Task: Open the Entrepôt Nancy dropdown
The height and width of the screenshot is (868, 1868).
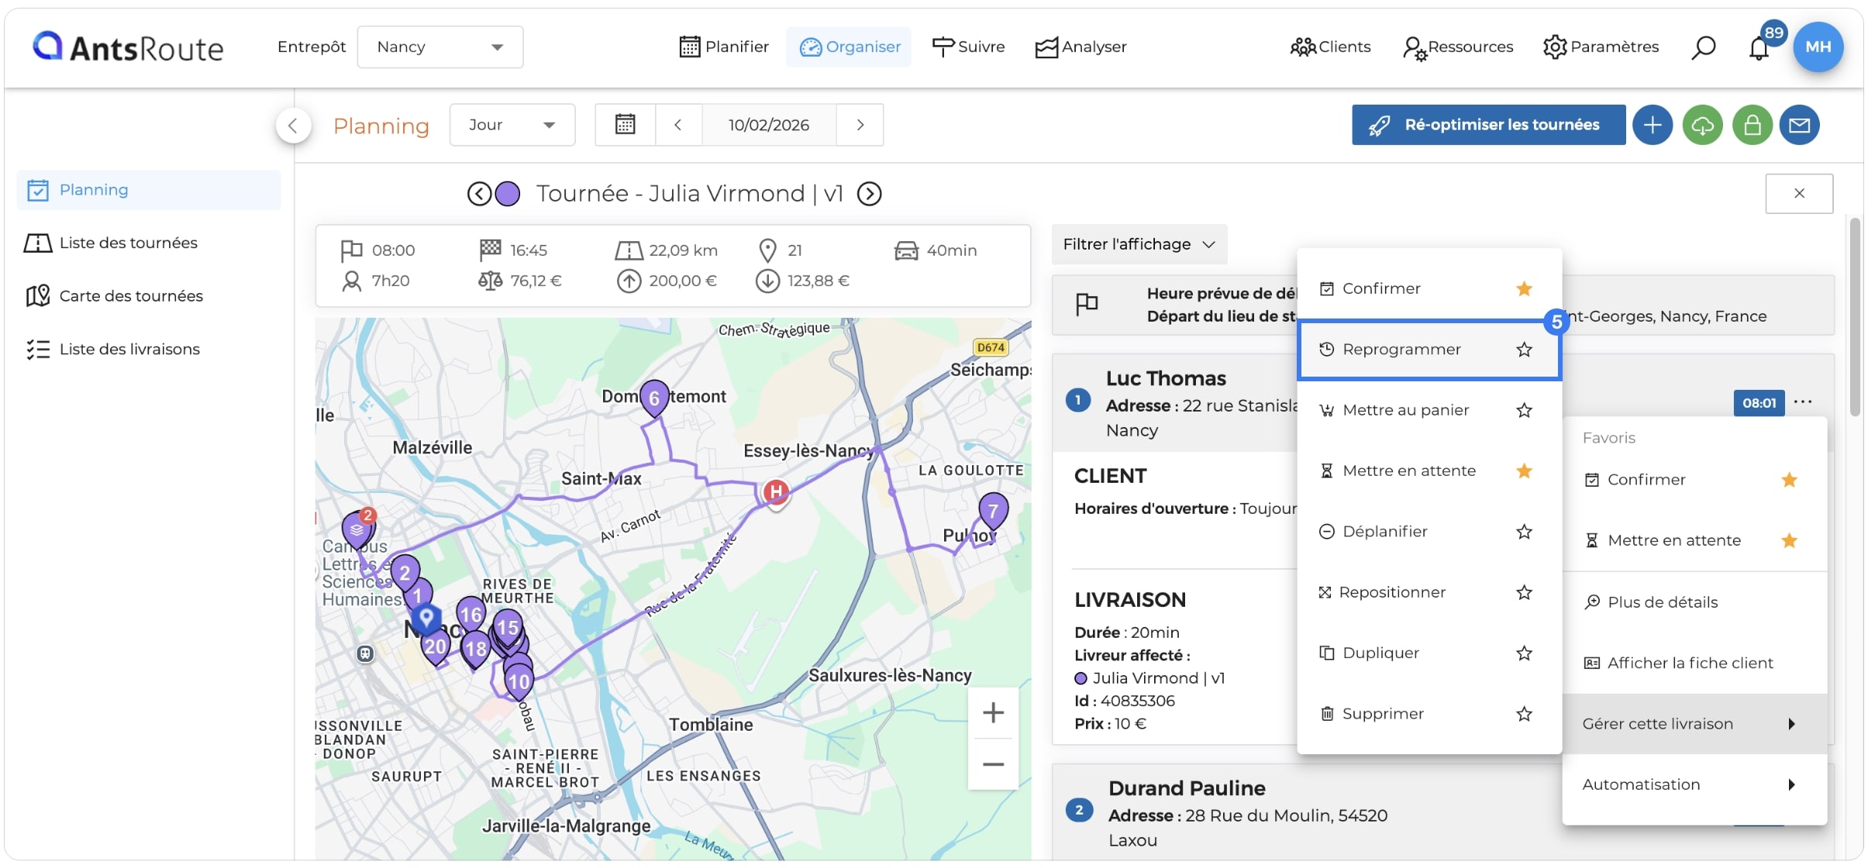Action: coord(439,47)
